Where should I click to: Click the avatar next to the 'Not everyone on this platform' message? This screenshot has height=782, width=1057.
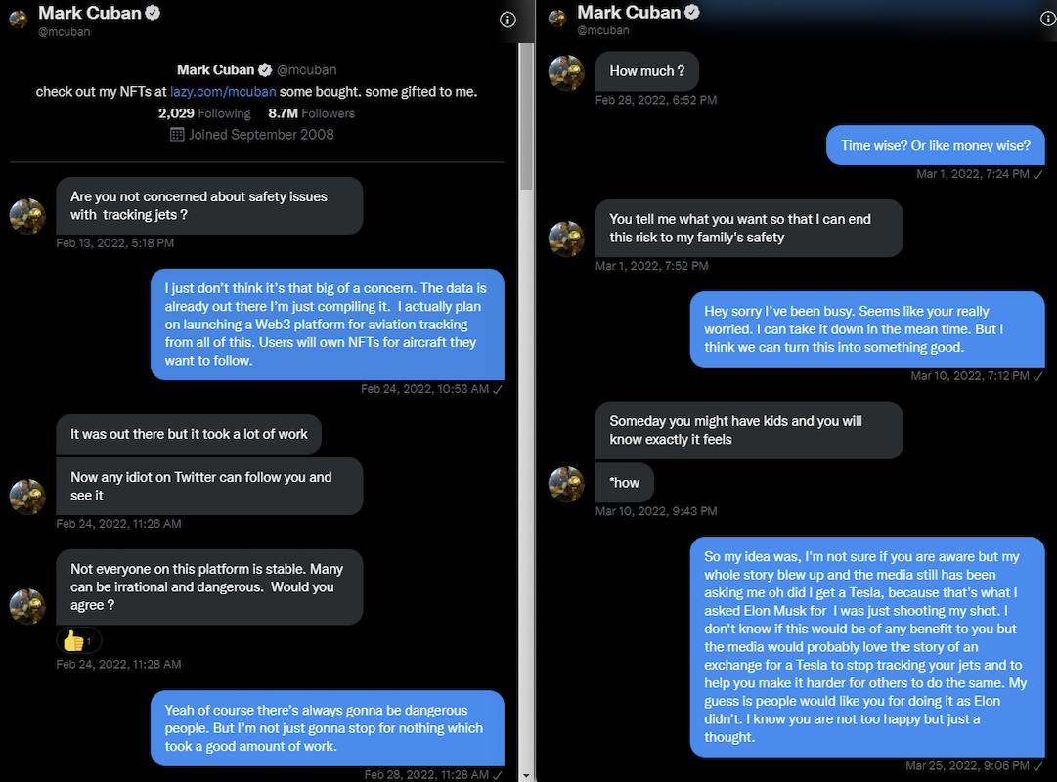[x=27, y=606]
